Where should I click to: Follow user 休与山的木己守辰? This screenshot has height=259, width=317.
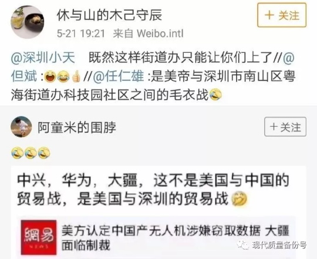pos(282,15)
